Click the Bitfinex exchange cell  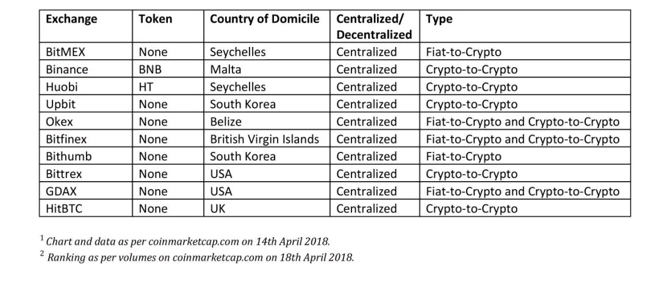66,139
